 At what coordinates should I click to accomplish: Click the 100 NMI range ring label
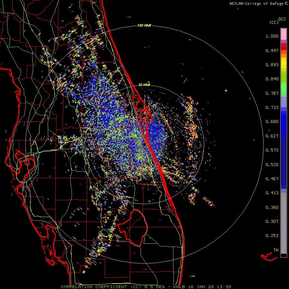(x=144, y=25)
